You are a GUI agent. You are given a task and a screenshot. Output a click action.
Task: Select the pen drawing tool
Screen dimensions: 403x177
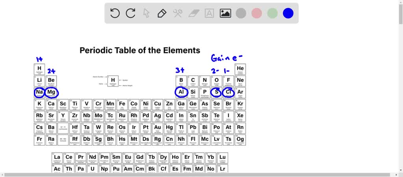pyautogui.click(x=162, y=13)
